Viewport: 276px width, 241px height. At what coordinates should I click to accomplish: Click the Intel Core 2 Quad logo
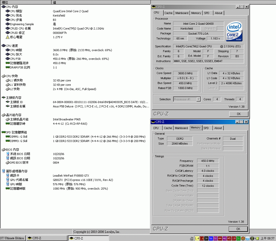(234, 31)
